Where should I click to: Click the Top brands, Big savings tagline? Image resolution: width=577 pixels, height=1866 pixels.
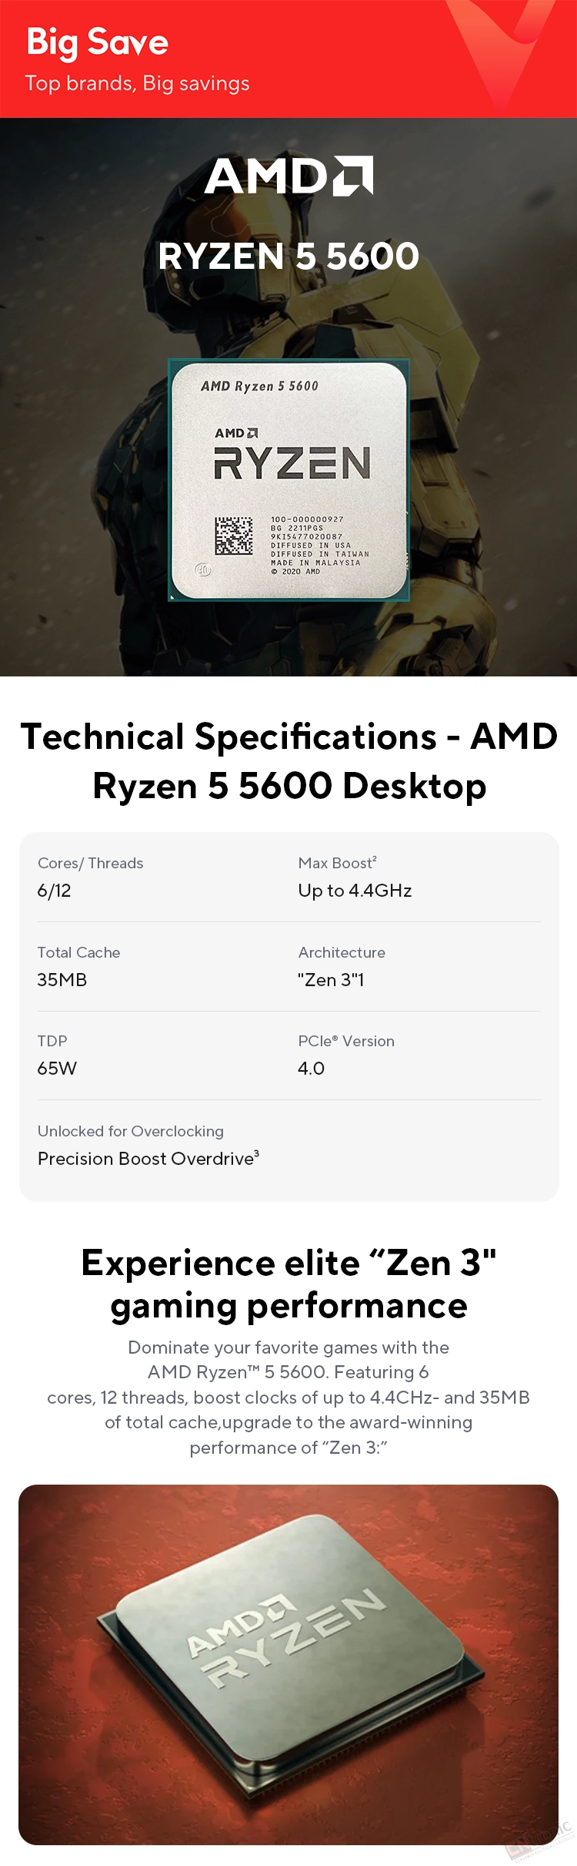point(137,83)
